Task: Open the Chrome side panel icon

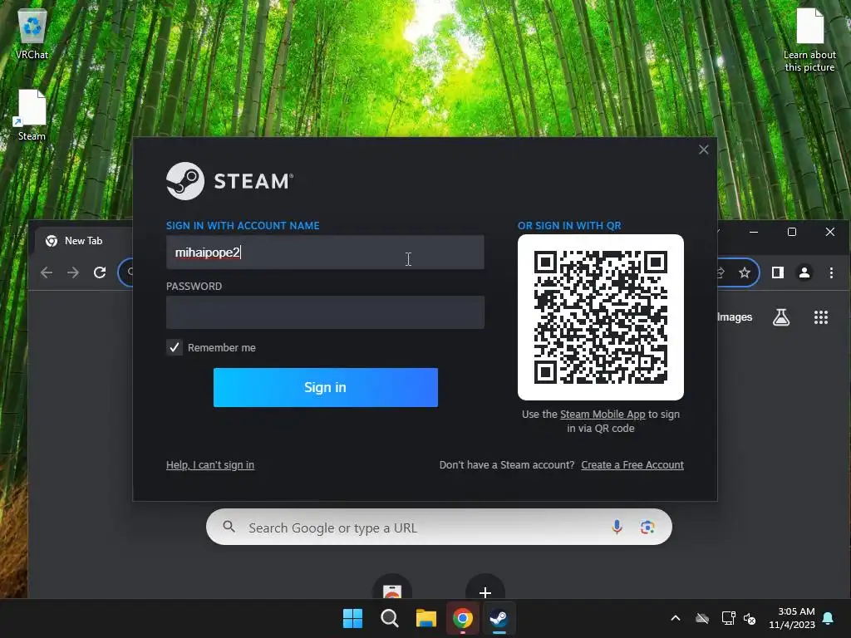Action: [778, 272]
